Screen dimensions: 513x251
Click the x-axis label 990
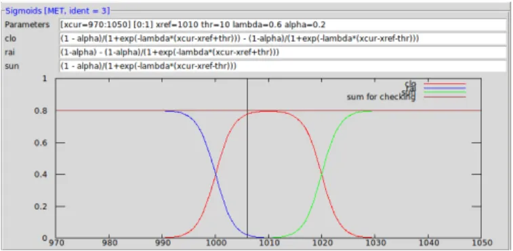[162, 243]
